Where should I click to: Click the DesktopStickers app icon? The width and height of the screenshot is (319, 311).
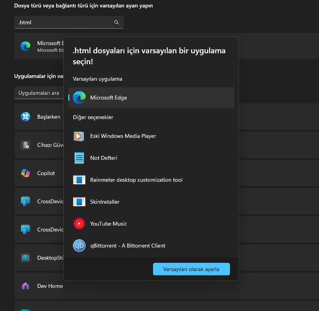coord(26,258)
